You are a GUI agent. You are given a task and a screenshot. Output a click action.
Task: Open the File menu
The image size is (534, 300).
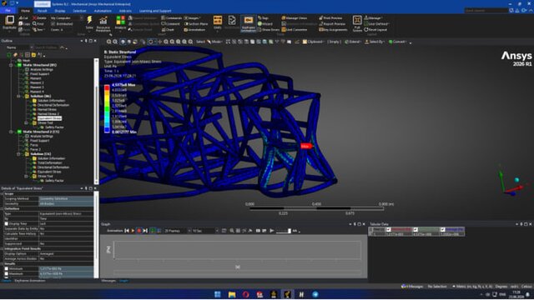[x=8, y=11]
